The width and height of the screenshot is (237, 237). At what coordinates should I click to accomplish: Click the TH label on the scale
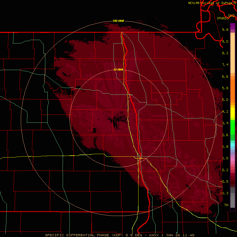(226, 205)
